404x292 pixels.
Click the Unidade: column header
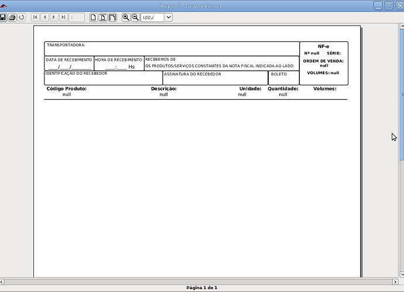pyautogui.click(x=250, y=89)
